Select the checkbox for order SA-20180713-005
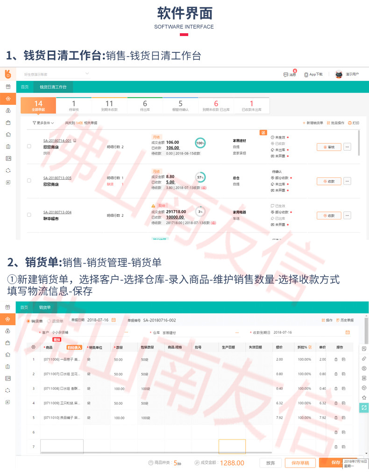 [29, 181]
